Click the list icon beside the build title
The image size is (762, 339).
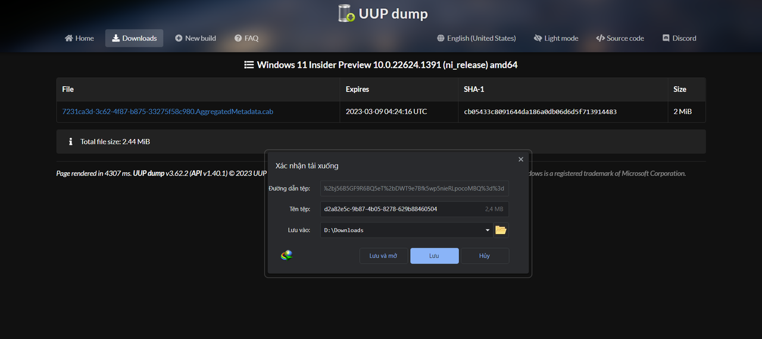(249, 65)
